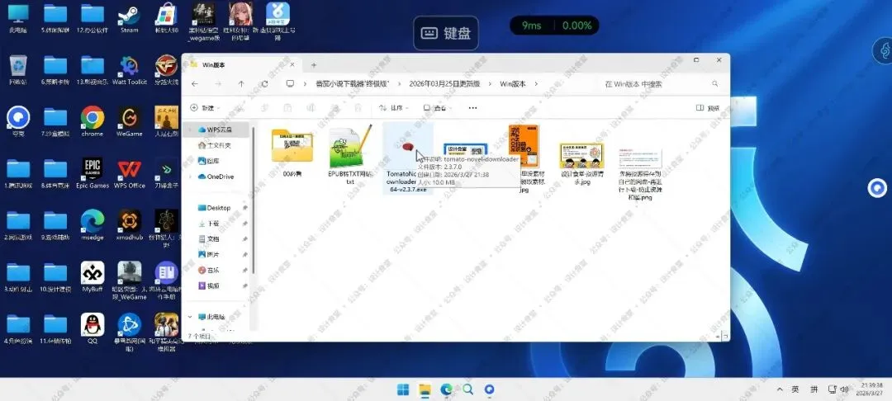The image size is (892, 401).
Task: Open the Windows Start menu
Action: (x=403, y=389)
